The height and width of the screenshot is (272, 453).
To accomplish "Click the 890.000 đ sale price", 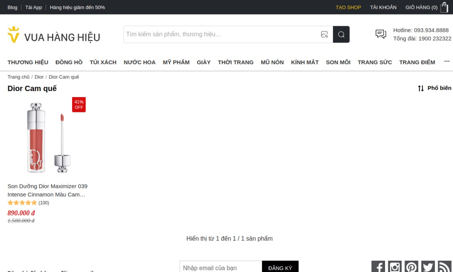I will point(21,213).
